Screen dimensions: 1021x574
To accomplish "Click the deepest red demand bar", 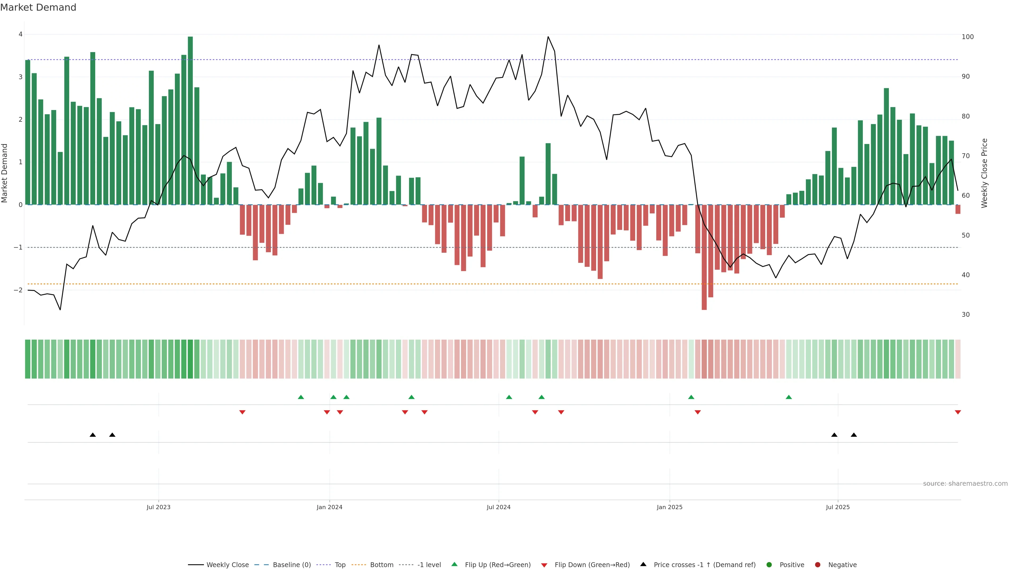I will point(704,258).
